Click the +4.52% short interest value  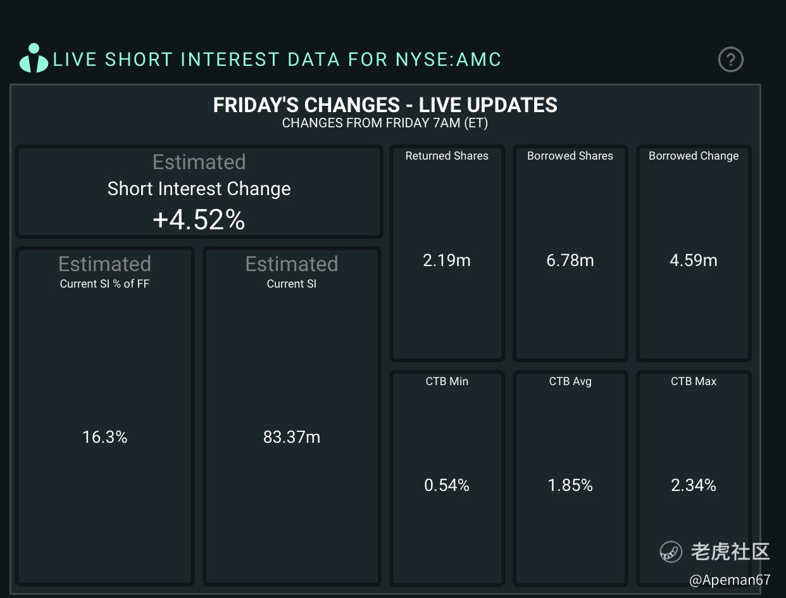199,220
